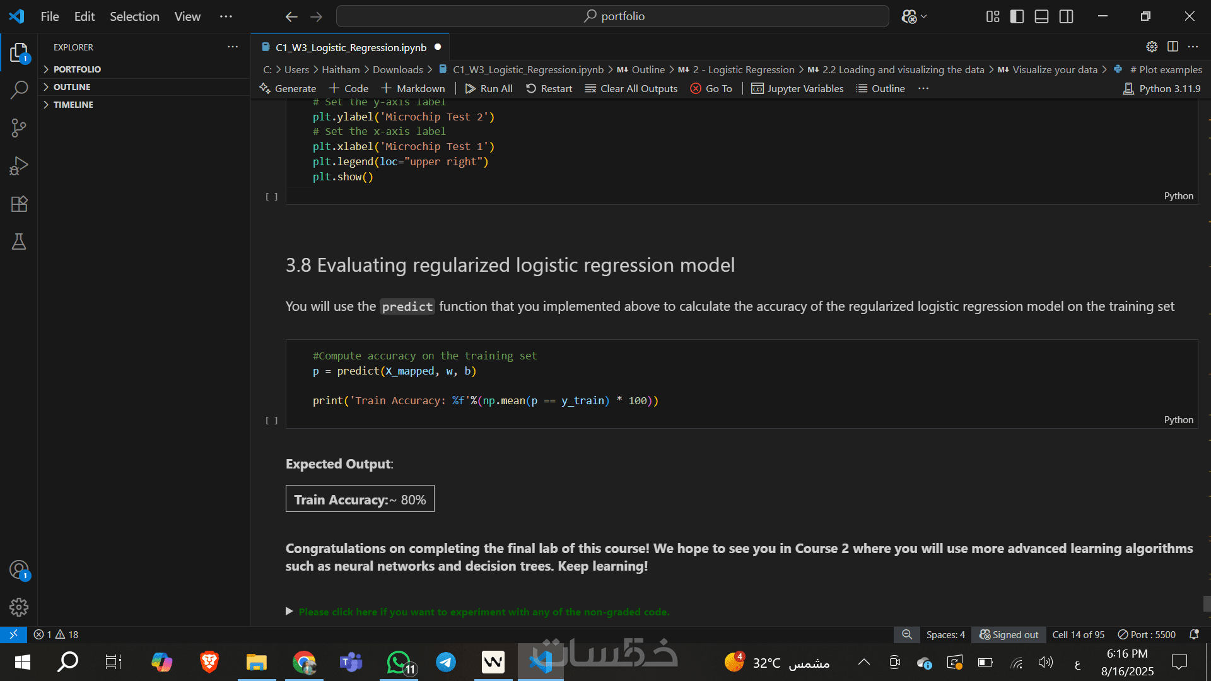Open Telegram from the Windows taskbar

(446, 662)
